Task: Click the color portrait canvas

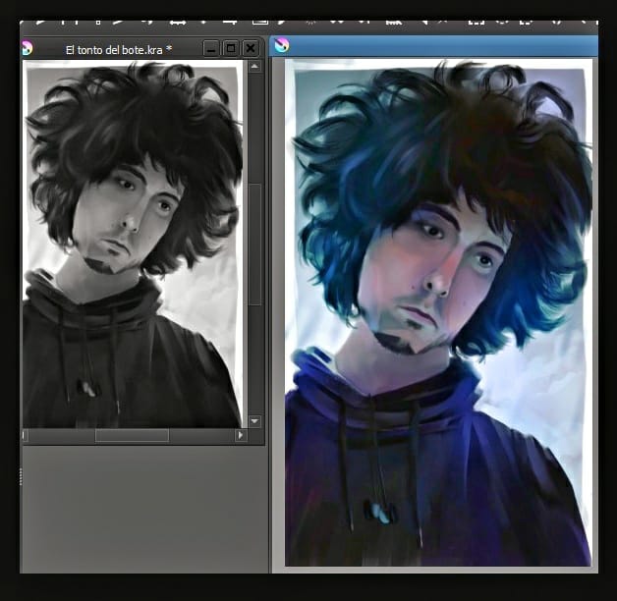Action: pos(439,314)
